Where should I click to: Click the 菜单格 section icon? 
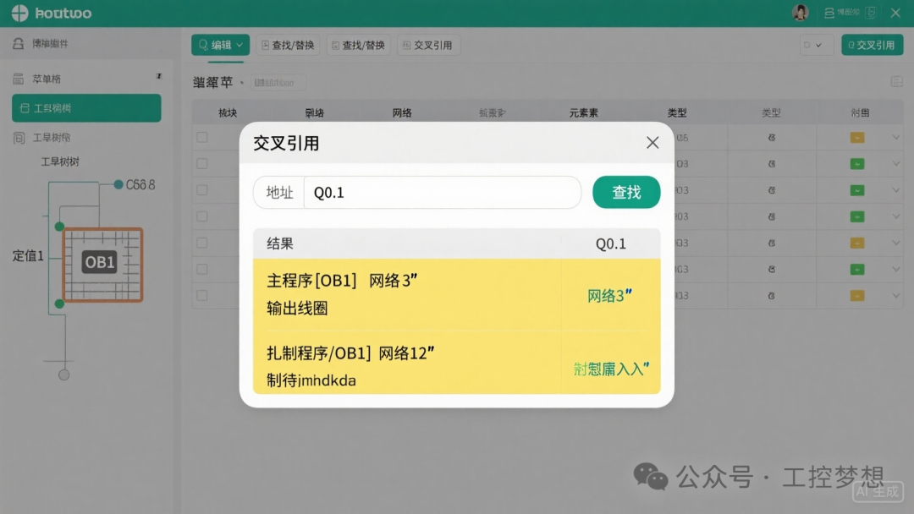coord(18,79)
